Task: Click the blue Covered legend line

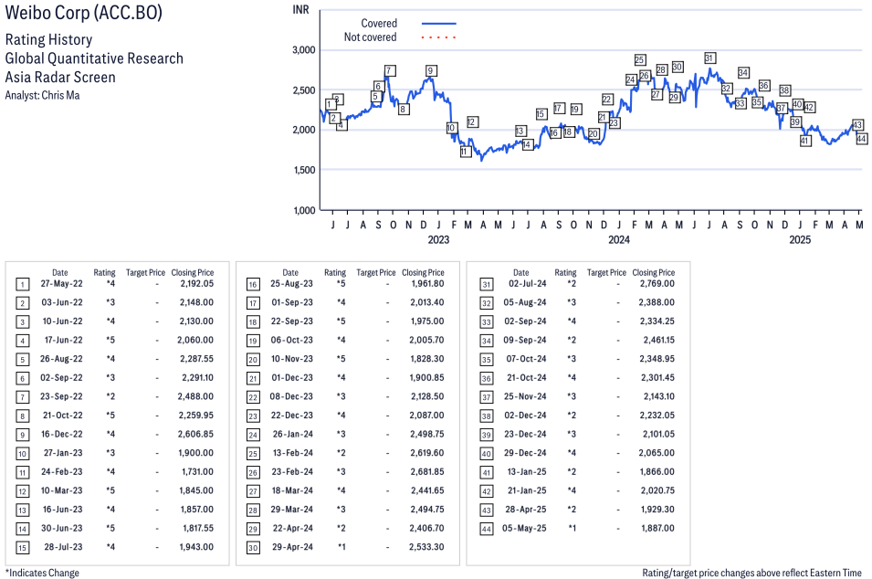Action: (x=439, y=24)
